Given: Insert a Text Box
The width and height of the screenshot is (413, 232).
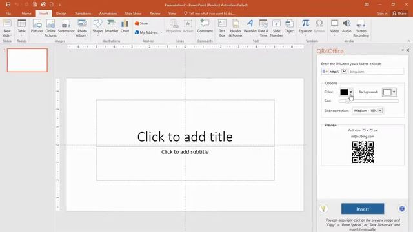Looking at the screenshot, I should (x=222, y=28).
